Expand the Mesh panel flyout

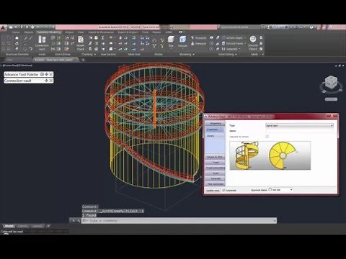point(262,55)
